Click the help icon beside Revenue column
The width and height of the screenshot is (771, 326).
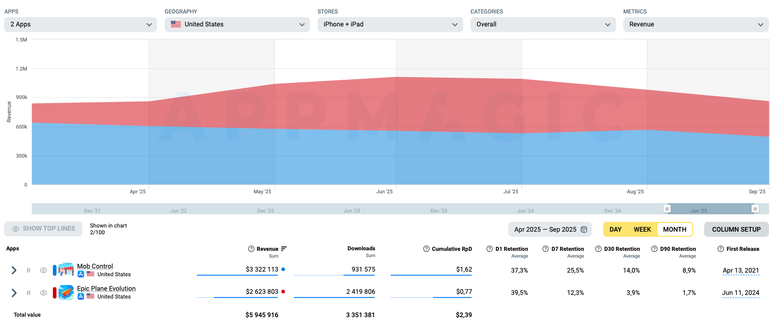click(x=251, y=249)
